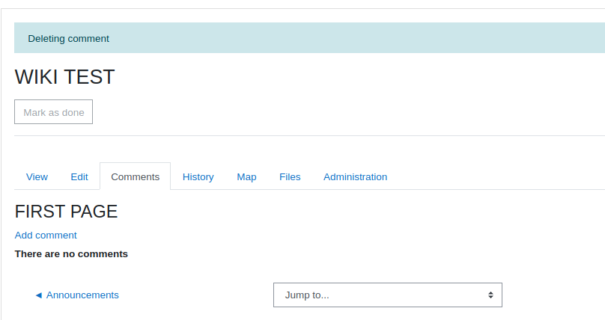This screenshot has width=605, height=320.
Task: Select the Comments tab
Action: [x=135, y=176]
